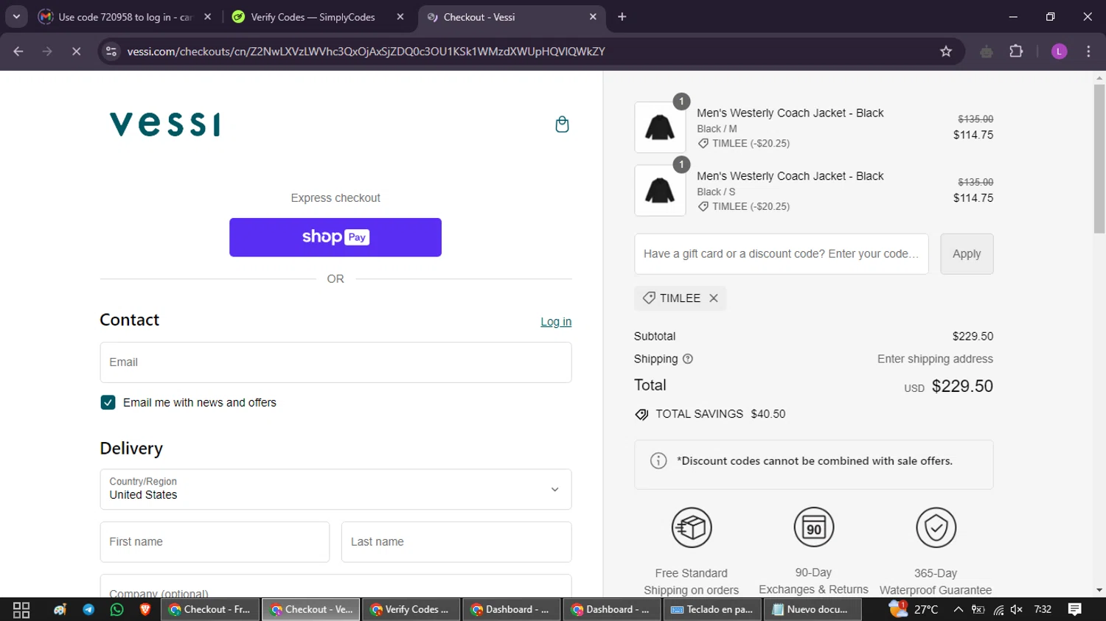Uncheck Email me with news and offers

click(x=108, y=402)
